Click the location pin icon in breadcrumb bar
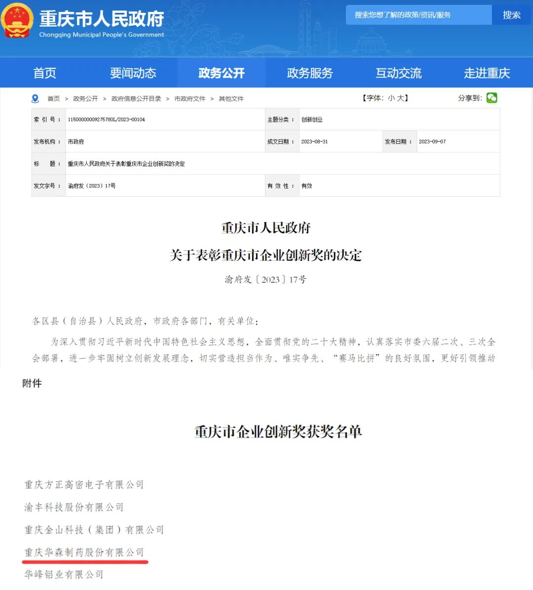Viewport: 533px width, 590px height. pyautogui.click(x=35, y=98)
